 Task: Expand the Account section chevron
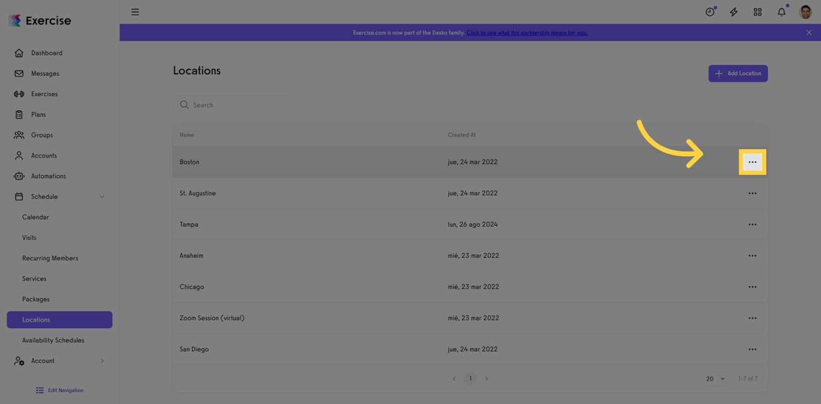(102, 361)
